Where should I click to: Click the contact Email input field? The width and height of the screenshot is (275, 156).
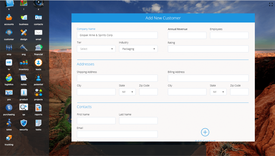117,134
